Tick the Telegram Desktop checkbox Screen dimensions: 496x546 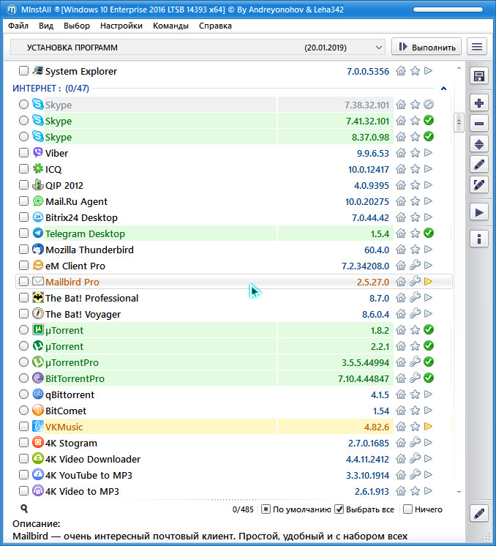pos(23,233)
